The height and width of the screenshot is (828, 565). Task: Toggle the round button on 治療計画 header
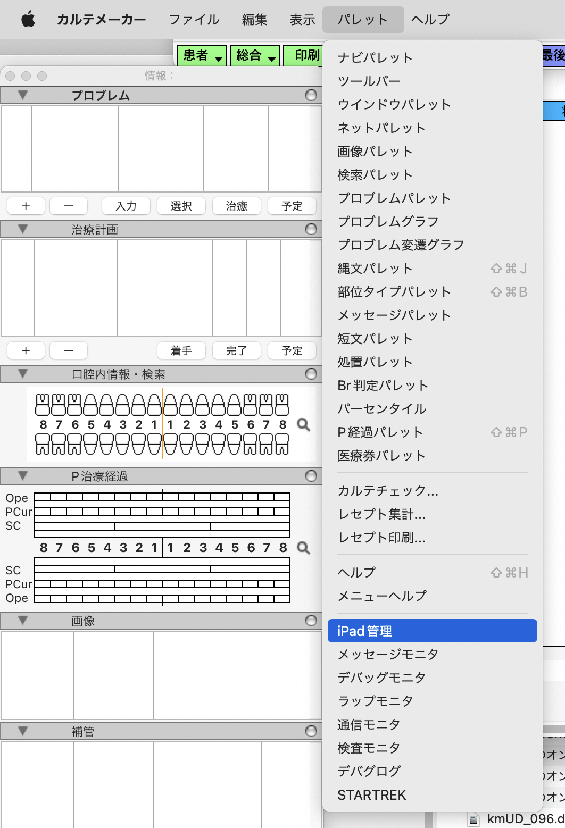[311, 229]
